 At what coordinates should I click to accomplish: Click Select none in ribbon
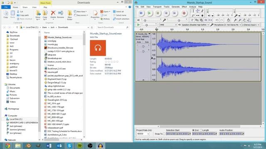pos(120,15)
